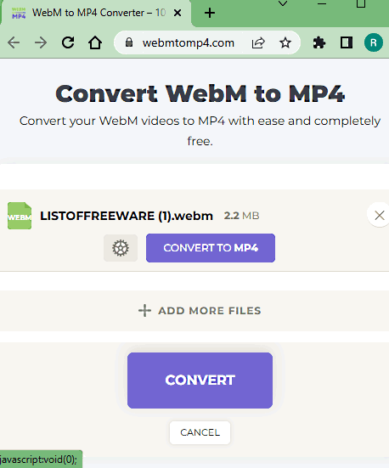The width and height of the screenshot is (389, 468).
Task: Open the profile avatar R
Action: click(x=373, y=42)
